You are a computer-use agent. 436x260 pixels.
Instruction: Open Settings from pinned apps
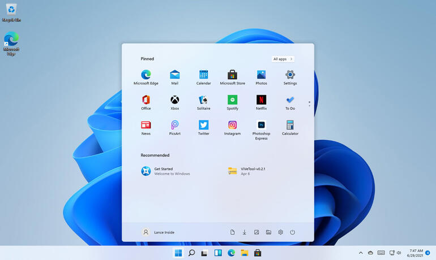click(290, 77)
